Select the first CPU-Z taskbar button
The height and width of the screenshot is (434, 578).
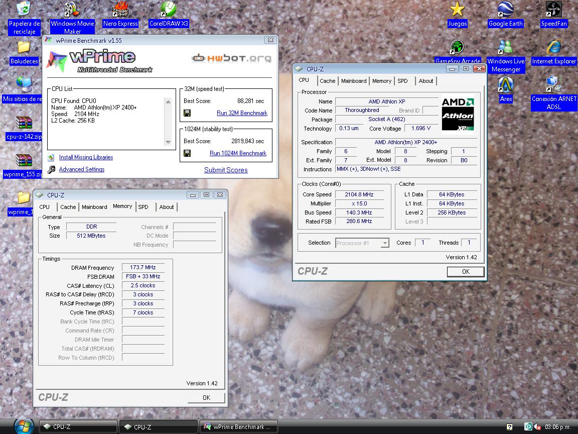[78, 426]
